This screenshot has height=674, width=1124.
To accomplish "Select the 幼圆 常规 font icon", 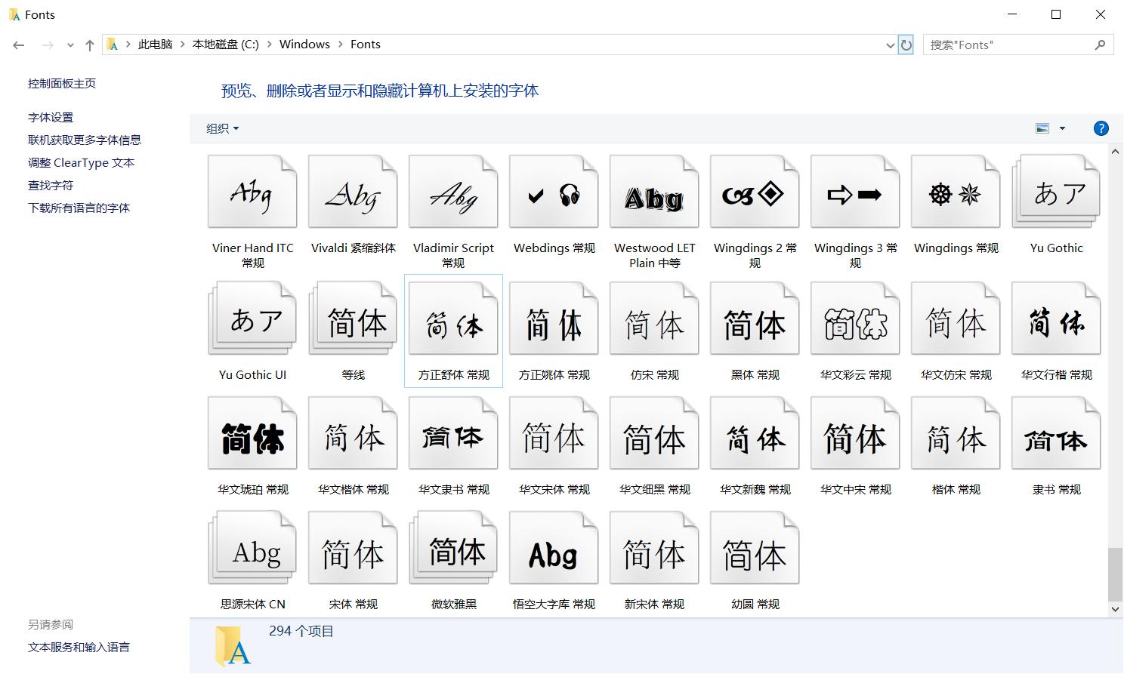I will [755, 548].
